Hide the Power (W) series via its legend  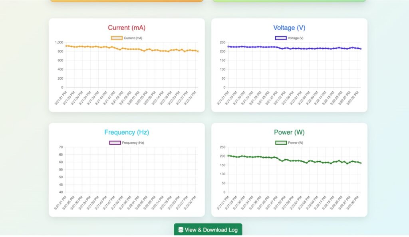[x=290, y=142]
